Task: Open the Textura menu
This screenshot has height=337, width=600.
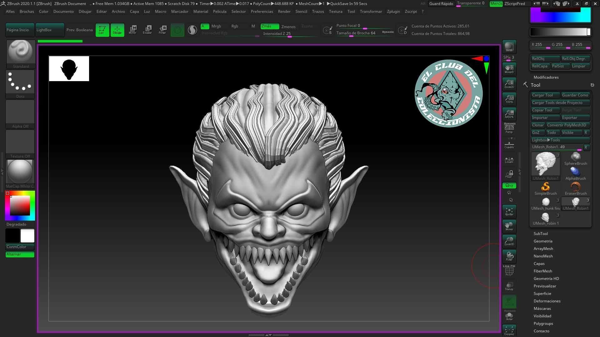Action: [336, 11]
